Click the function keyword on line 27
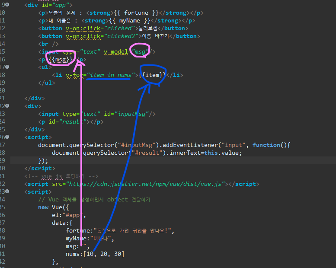This screenshot has width=336, height=268. (266, 145)
